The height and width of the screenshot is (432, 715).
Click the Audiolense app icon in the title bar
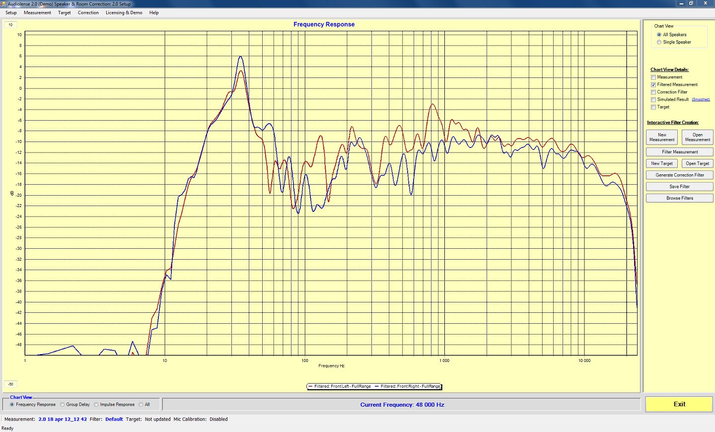[3, 3]
